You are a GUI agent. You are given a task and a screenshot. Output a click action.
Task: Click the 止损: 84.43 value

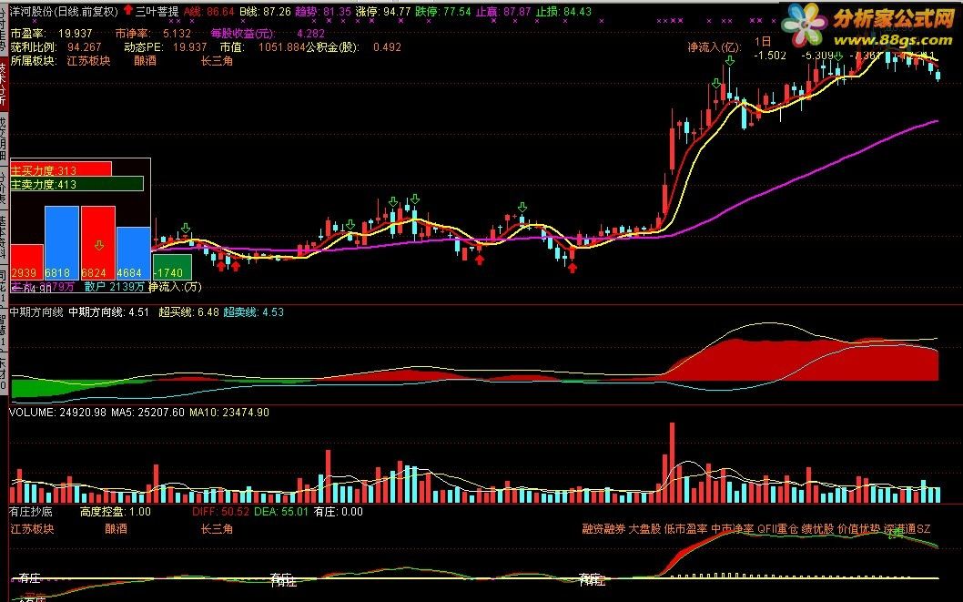pyautogui.click(x=563, y=11)
